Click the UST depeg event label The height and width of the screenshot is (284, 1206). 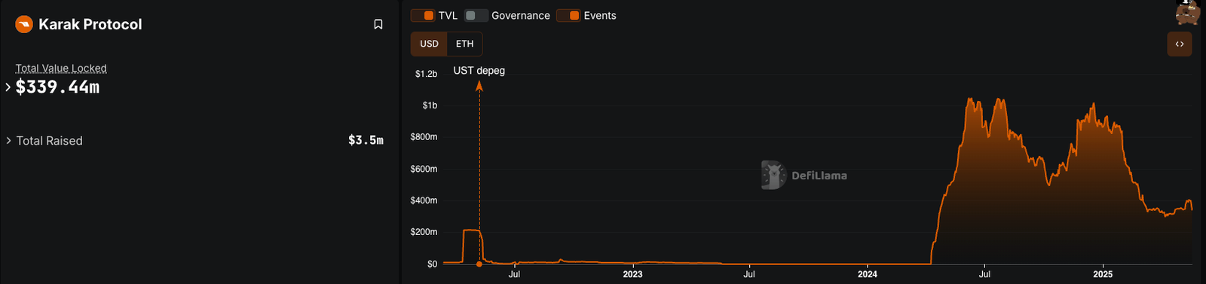[479, 71]
